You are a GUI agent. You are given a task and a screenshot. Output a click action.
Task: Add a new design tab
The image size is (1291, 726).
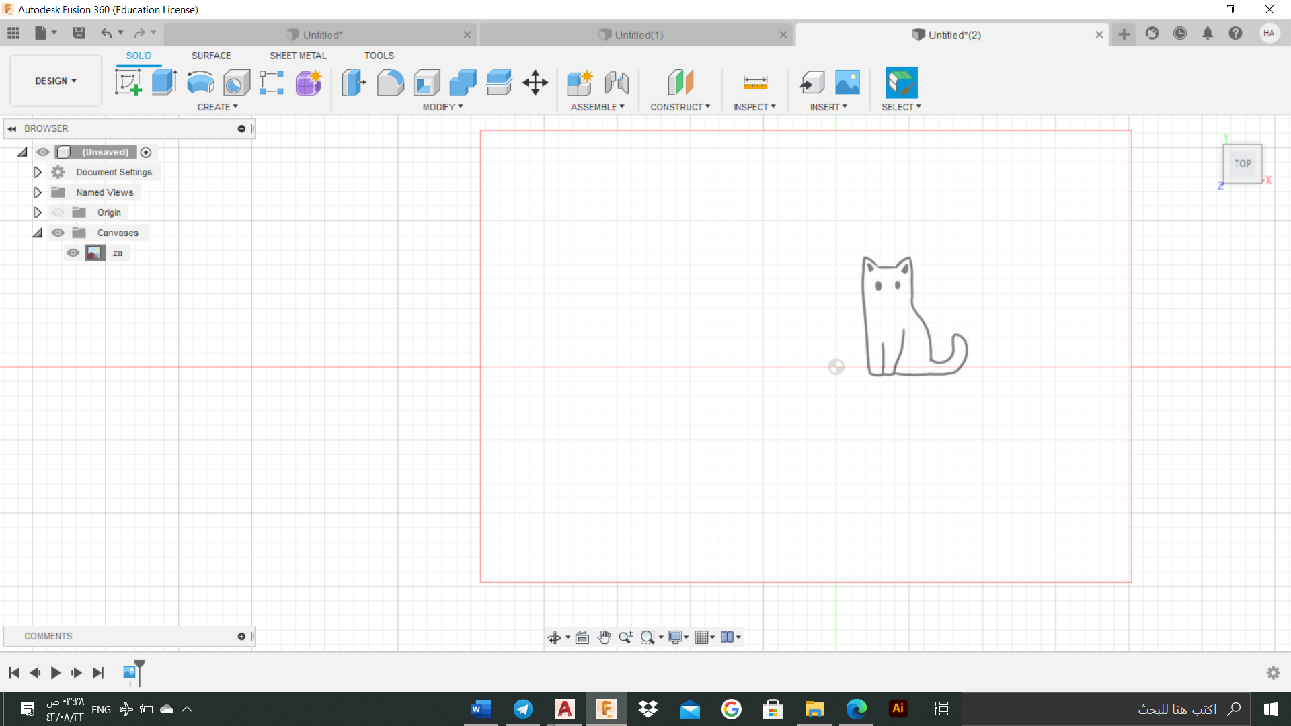pyautogui.click(x=1124, y=34)
